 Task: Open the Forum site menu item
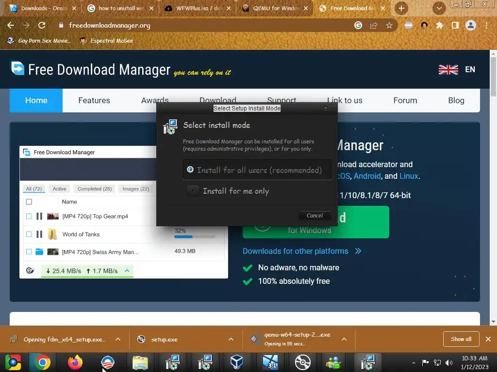pos(405,100)
